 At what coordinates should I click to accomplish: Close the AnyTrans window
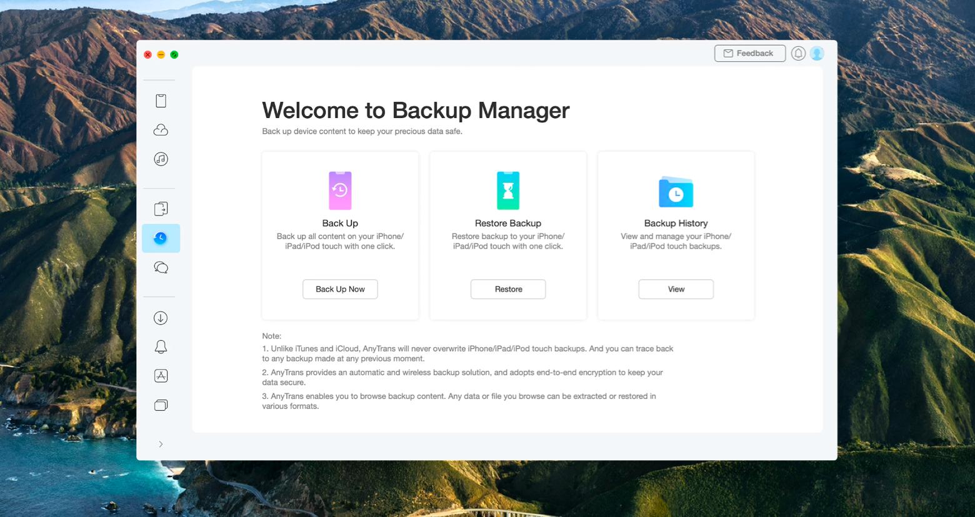pos(148,55)
